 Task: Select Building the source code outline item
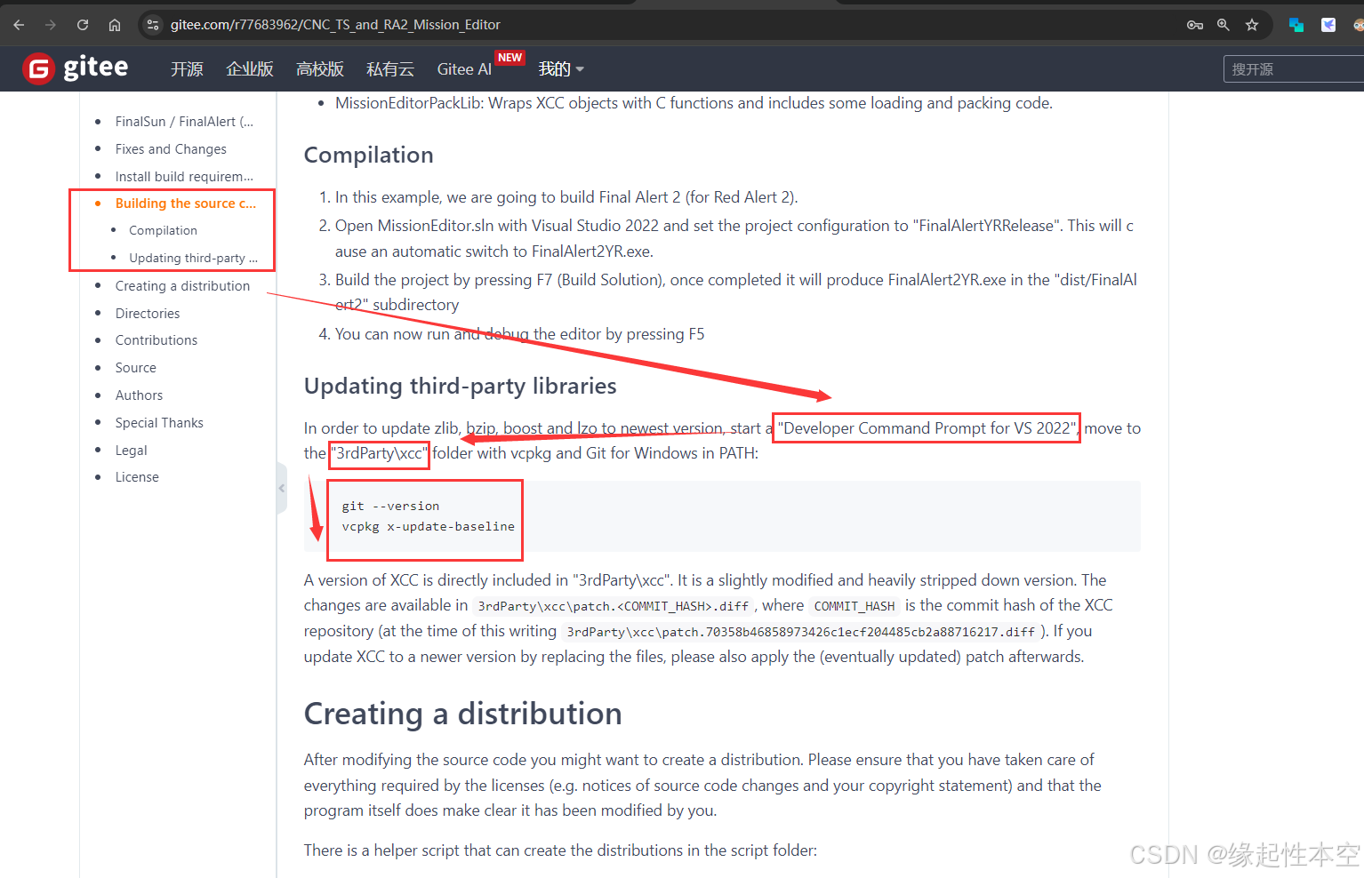(185, 204)
